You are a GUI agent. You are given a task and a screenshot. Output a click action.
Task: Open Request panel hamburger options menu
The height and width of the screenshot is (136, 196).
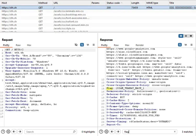coord(94,45)
